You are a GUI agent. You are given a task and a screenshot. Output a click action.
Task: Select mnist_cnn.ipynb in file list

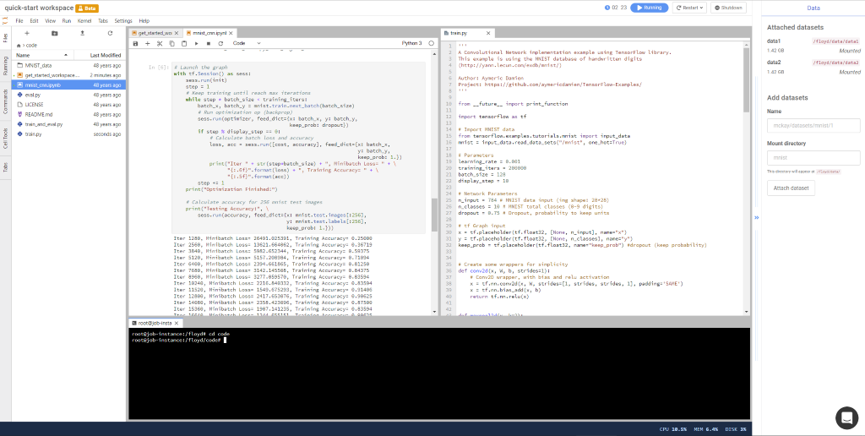click(69, 85)
